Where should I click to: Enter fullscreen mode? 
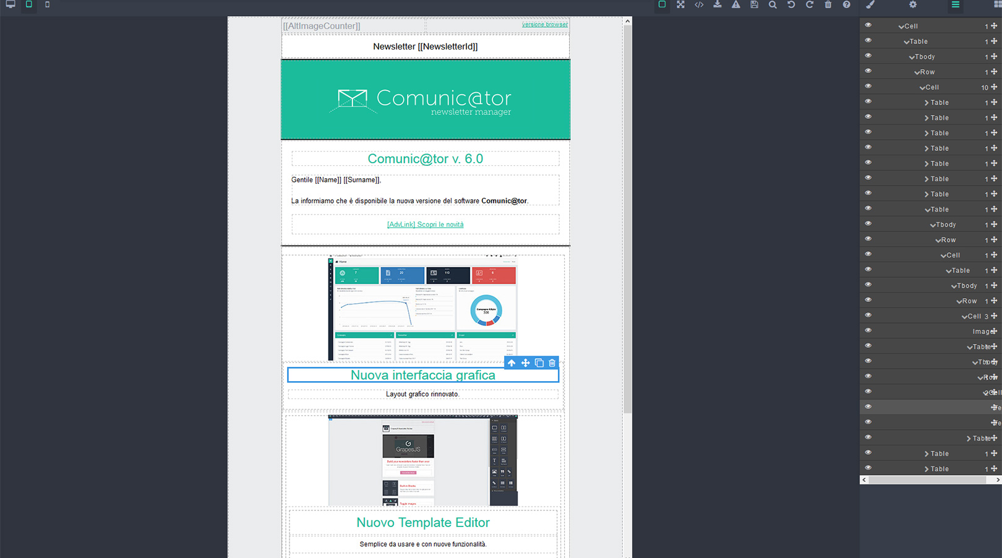(x=680, y=4)
